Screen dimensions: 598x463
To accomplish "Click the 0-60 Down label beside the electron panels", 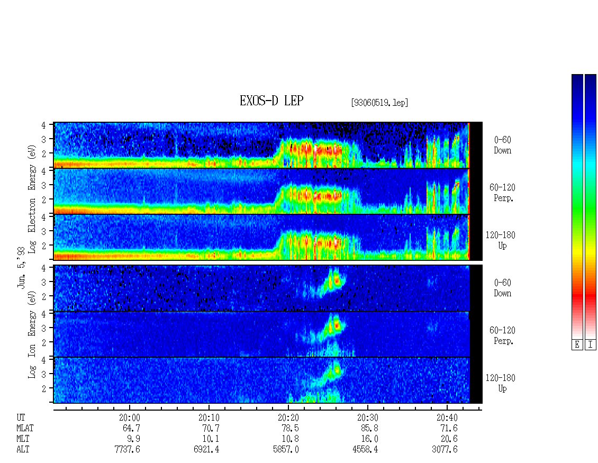I will pyautogui.click(x=503, y=146).
